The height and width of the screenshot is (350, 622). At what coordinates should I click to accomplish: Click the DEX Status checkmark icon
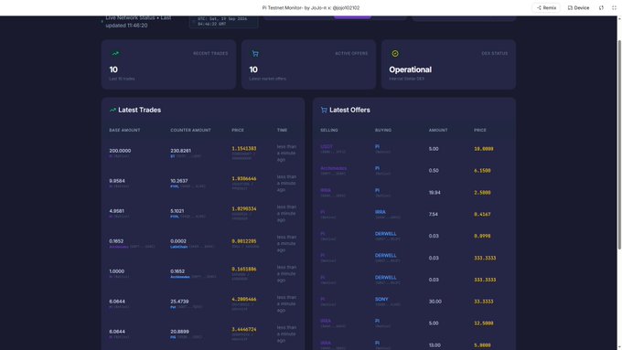click(395, 54)
